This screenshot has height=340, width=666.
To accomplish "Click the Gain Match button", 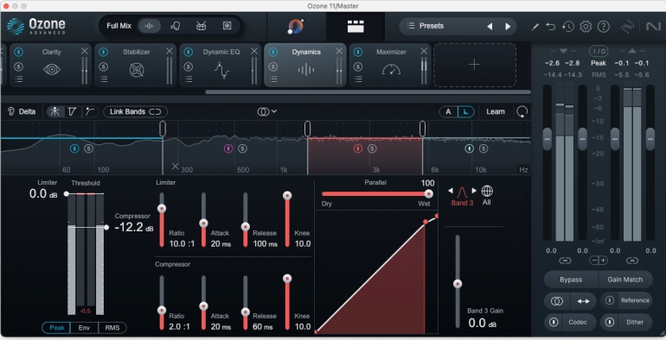I will pyautogui.click(x=624, y=280).
